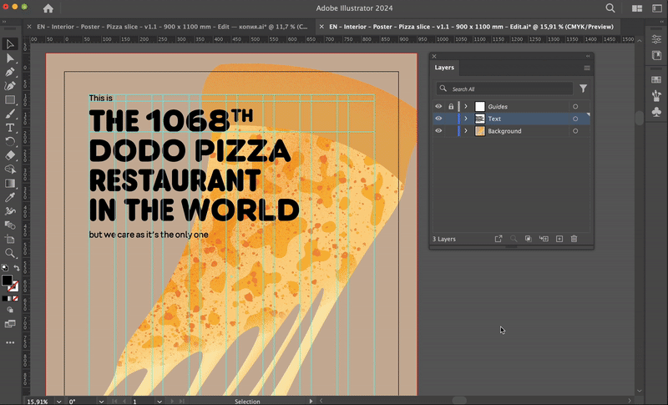Open status bar display options arrow
The width and height of the screenshot is (668, 405).
pyautogui.click(x=311, y=401)
